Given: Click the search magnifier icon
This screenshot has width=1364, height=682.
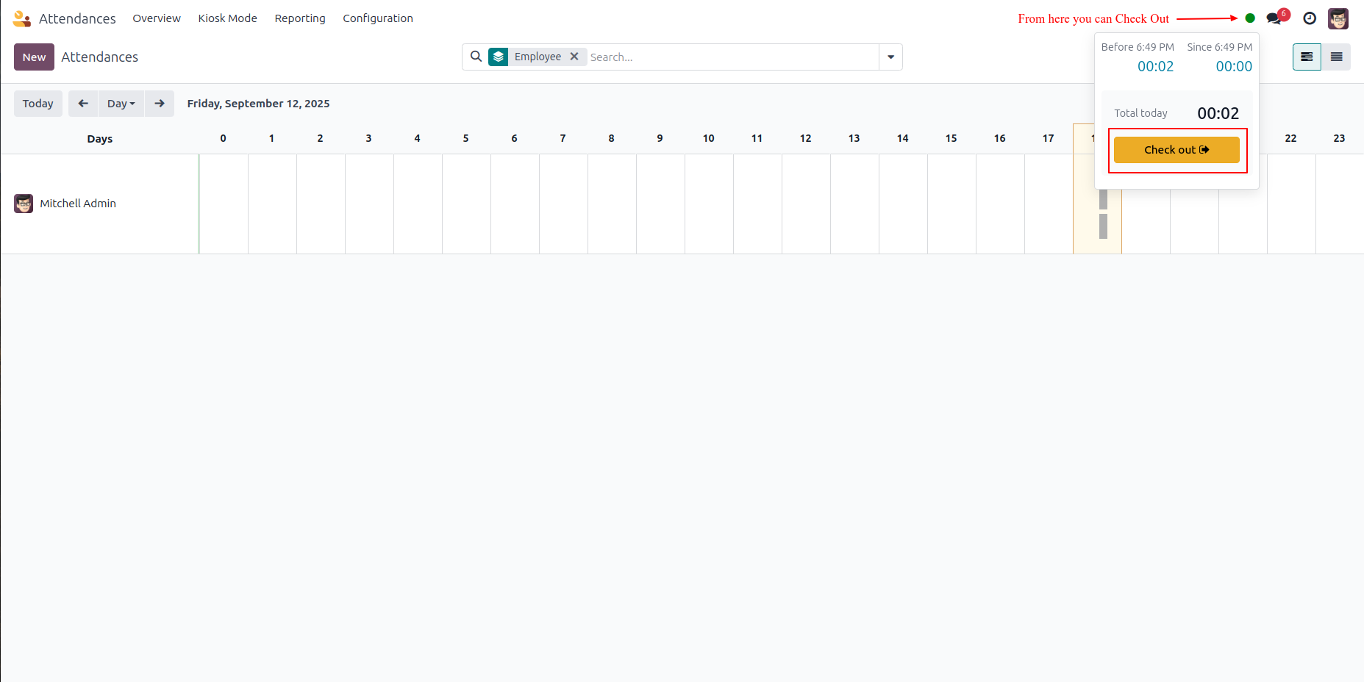Looking at the screenshot, I should tap(476, 57).
